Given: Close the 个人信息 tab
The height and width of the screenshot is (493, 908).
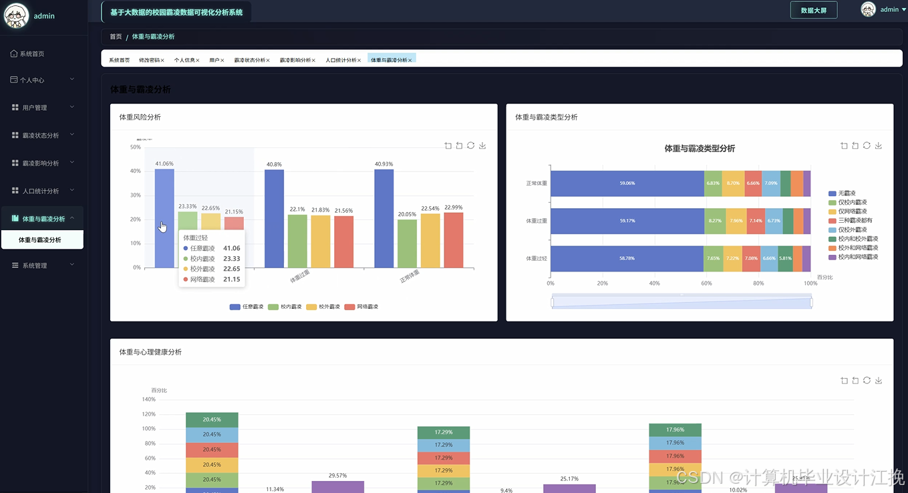Looking at the screenshot, I should (x=198, y=60).
